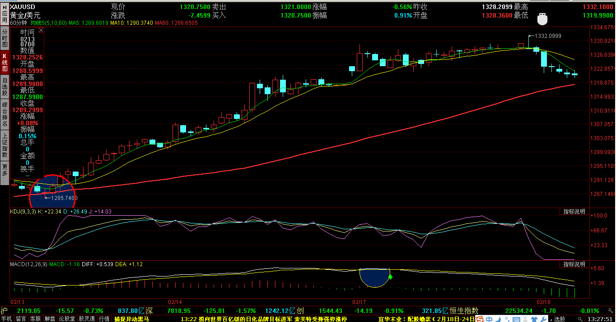Image resolution: width=616 pixels, height=322 pixels.
Task: Click the 02/18 date marker
Action: pyautogui.click(x=543, y=302)
